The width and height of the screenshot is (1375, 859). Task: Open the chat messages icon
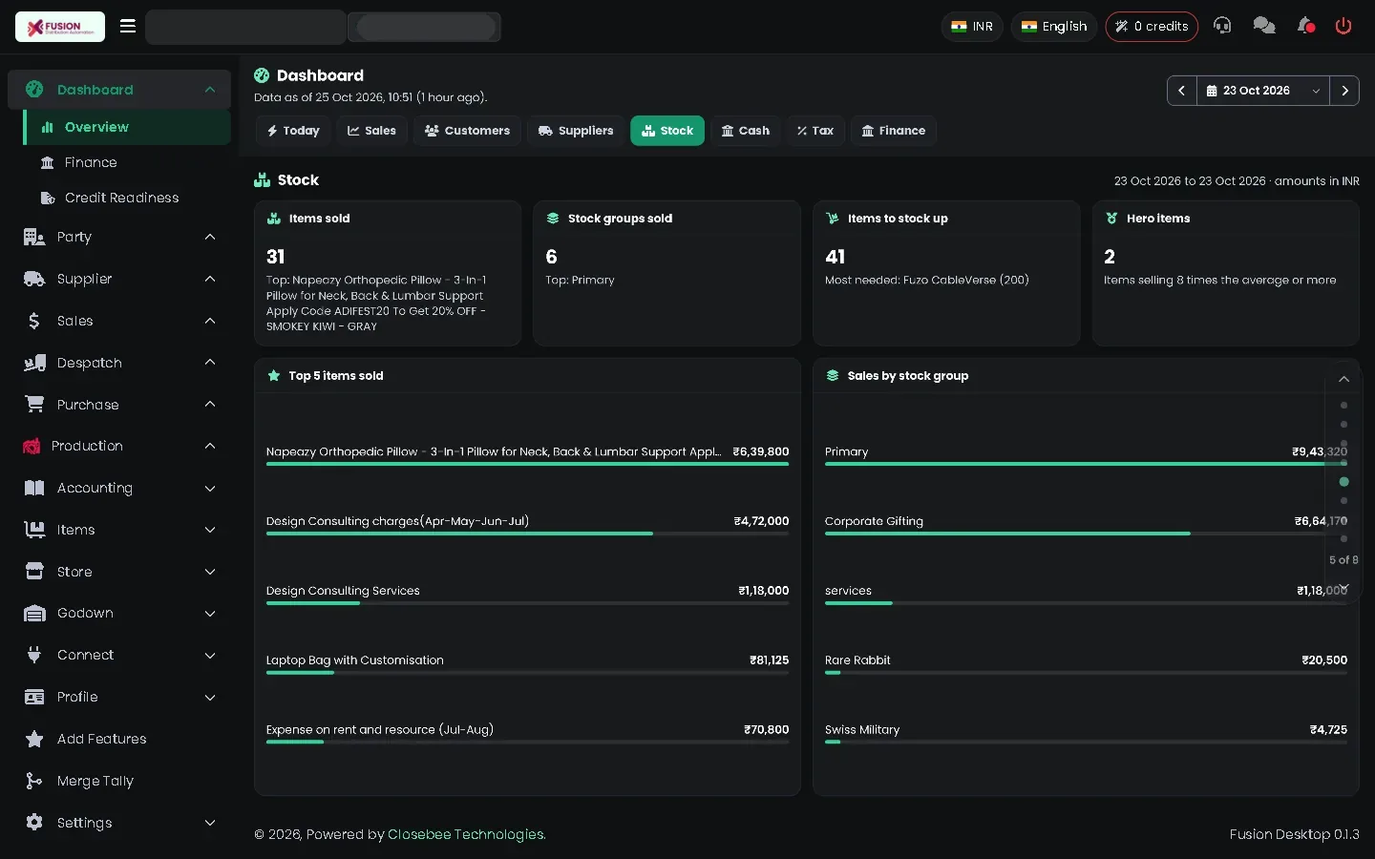click(x=1264, y=26)
